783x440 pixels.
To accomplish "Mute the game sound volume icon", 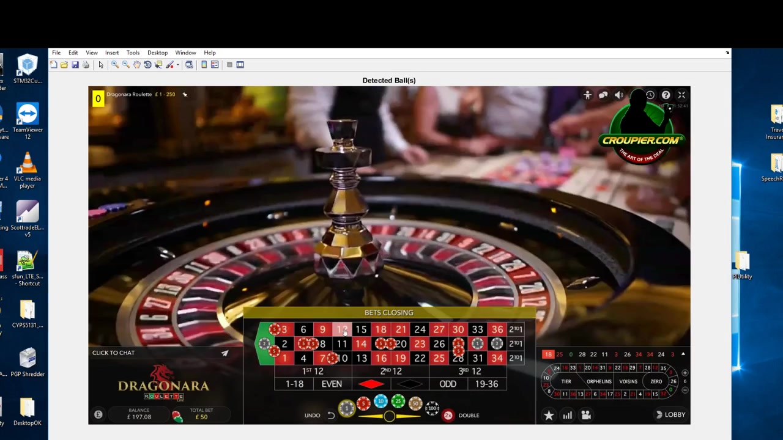I will (619, 95).
